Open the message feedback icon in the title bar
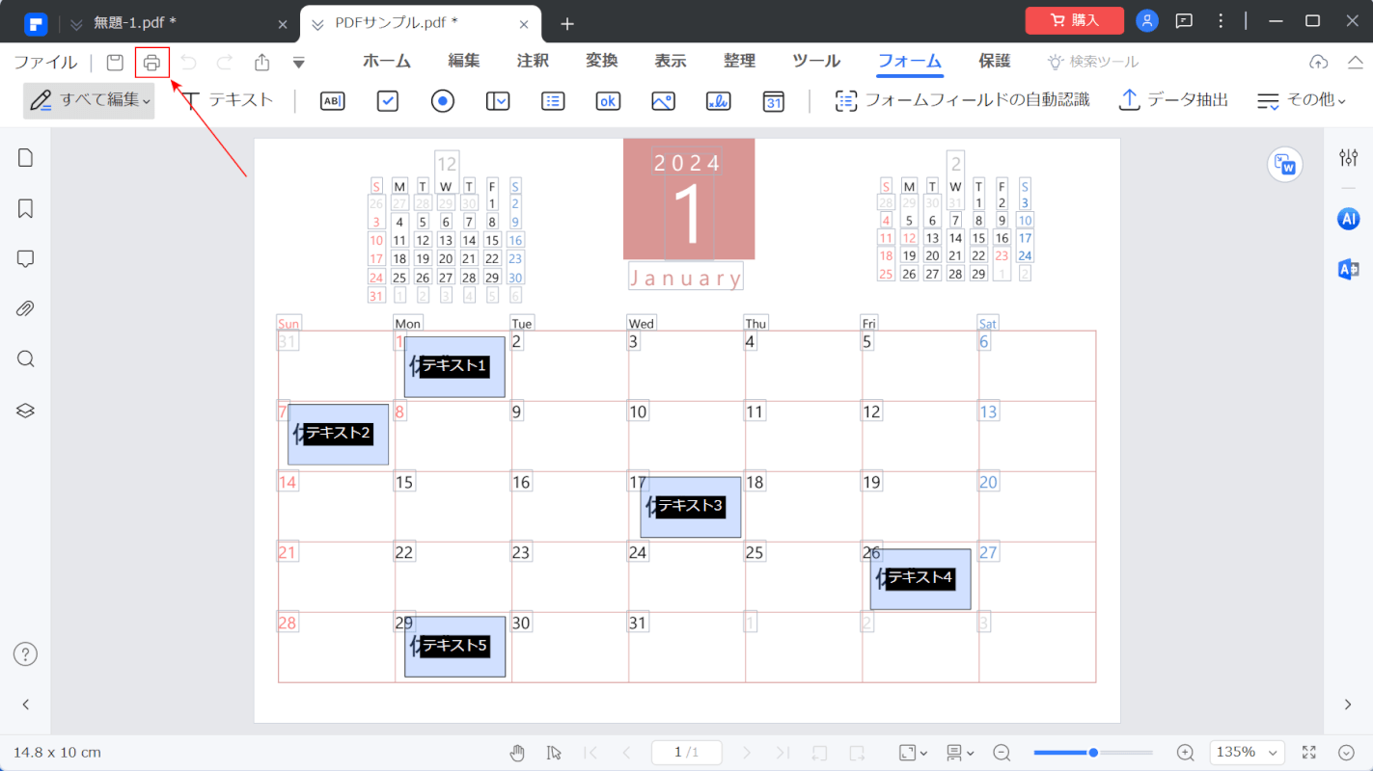 pos(1184,20)
